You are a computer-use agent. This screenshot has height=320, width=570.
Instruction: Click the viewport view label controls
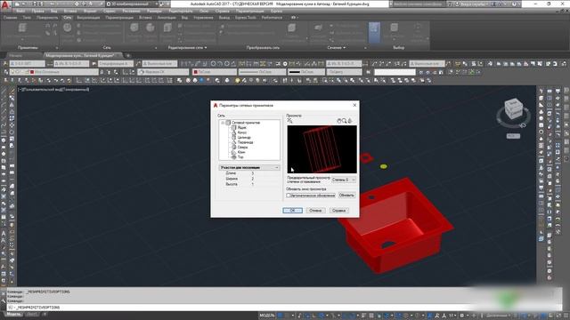[53, 89]
